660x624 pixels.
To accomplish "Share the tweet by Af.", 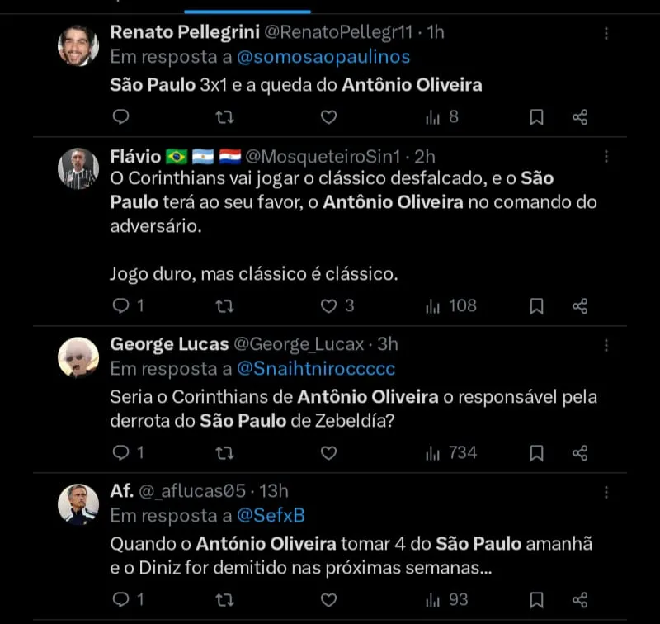I will point(580,598).
